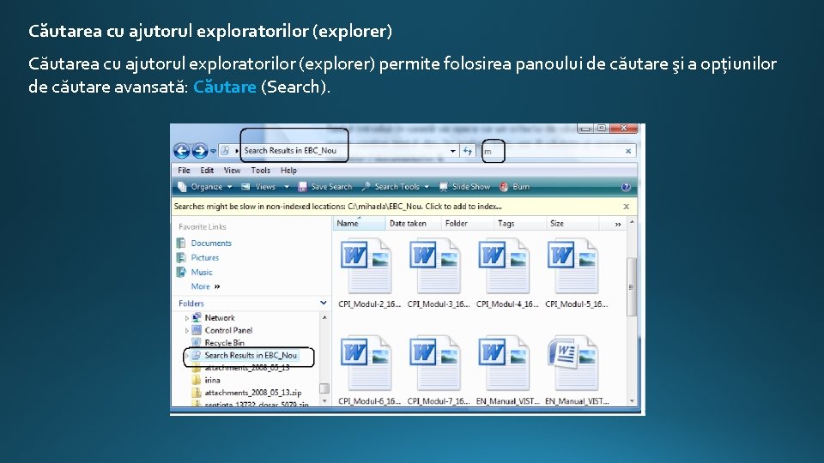Select the CPI_Modul-4_16 Word document
The image size is (824, 463).
(506, 274)
